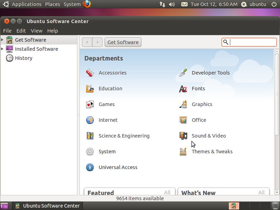Open the Trash in the bottom panel
The image size is (280, 210).
coord(275,206)
